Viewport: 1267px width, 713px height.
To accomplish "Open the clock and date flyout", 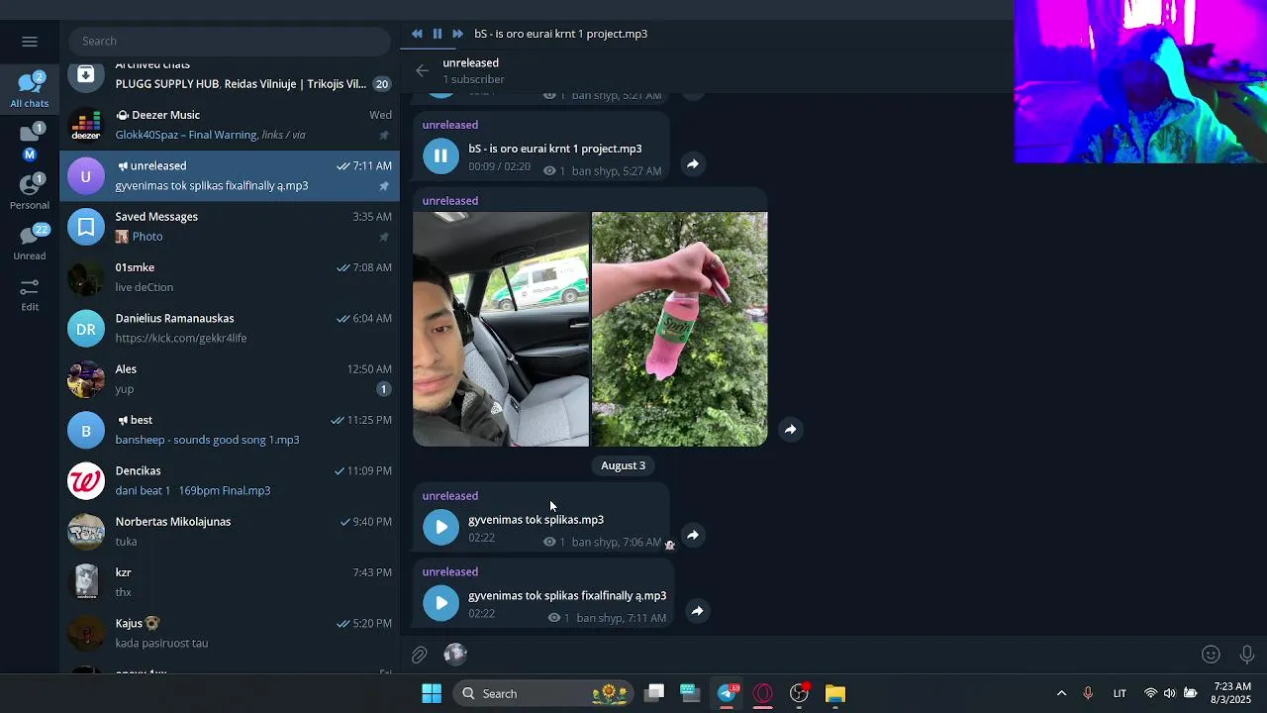I will point(1231,693).
